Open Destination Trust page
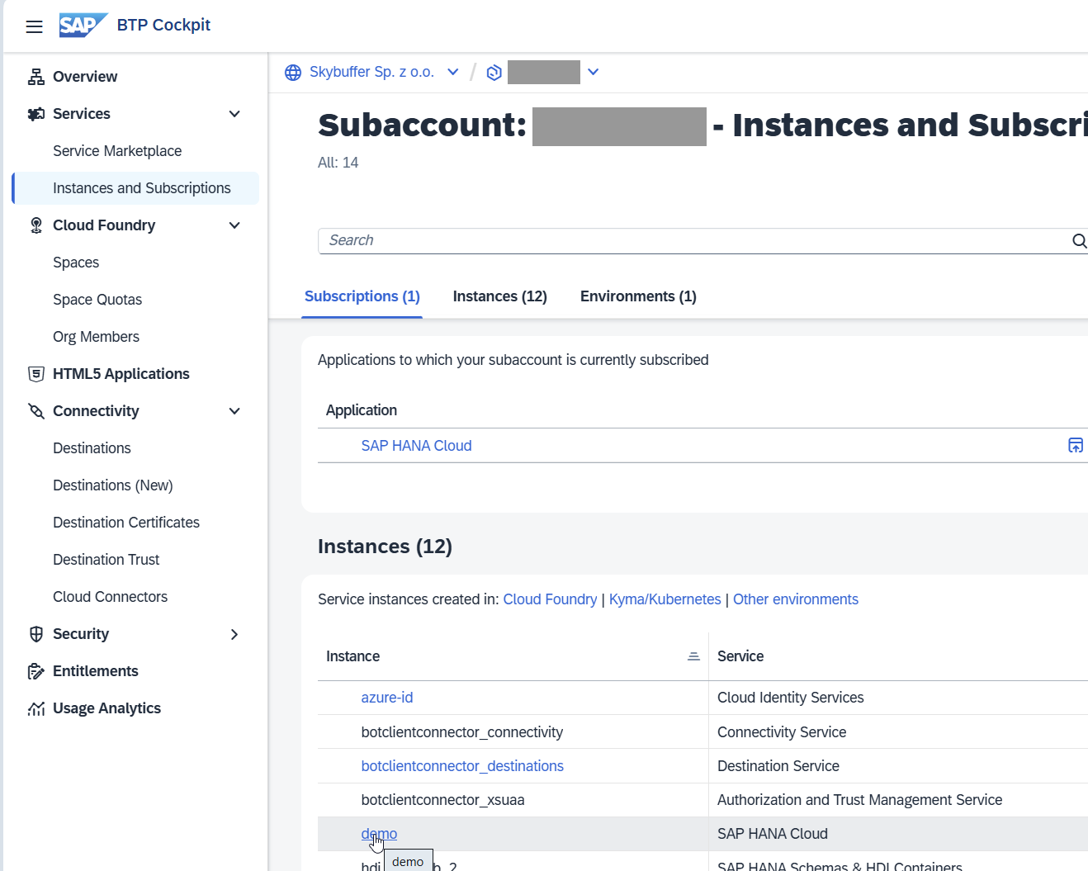Viewport: 1088px width, 871px height. (x=106, y=560)
